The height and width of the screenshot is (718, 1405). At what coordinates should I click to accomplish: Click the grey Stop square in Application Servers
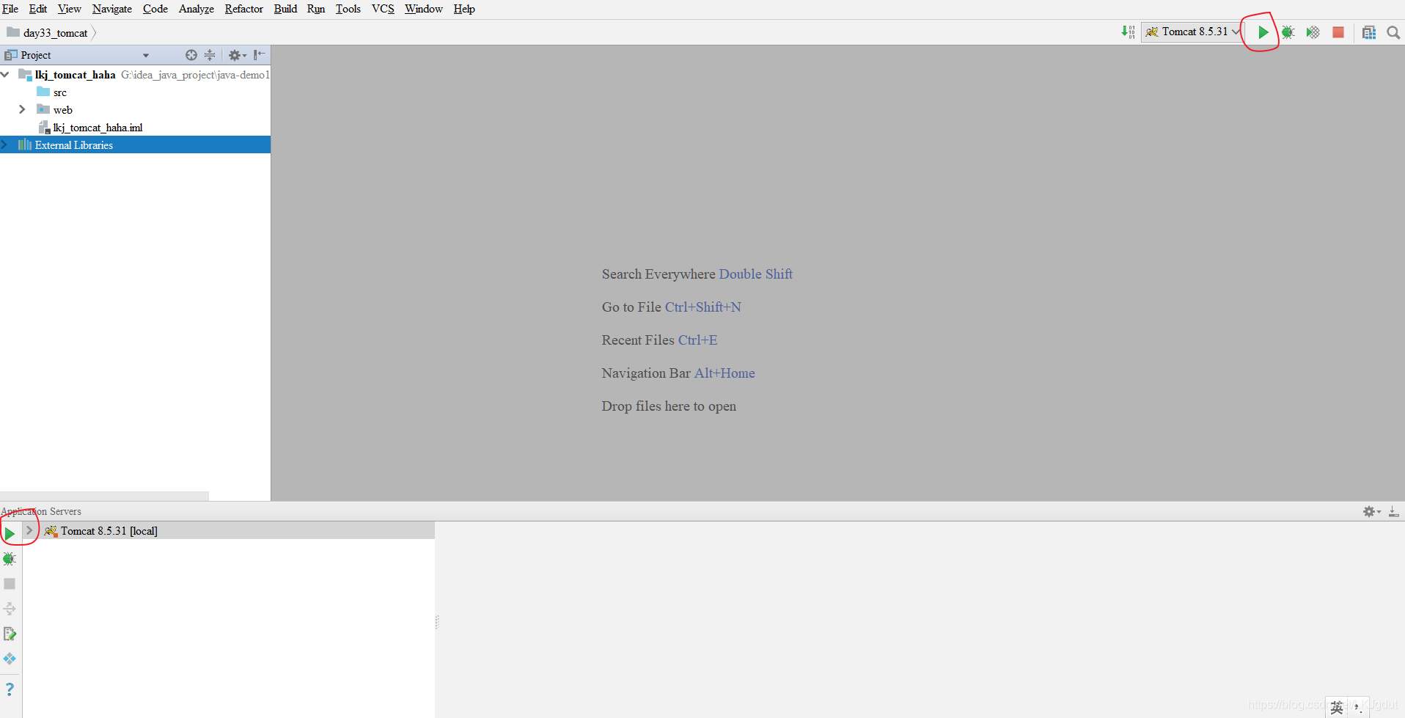pos(10,584)
